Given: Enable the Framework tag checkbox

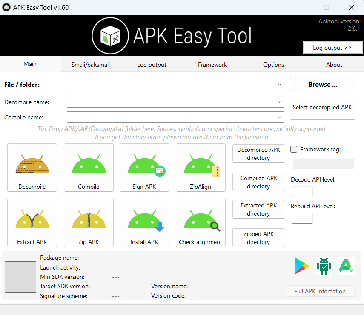Looking at the screenshot, I should tap(294, 149).
